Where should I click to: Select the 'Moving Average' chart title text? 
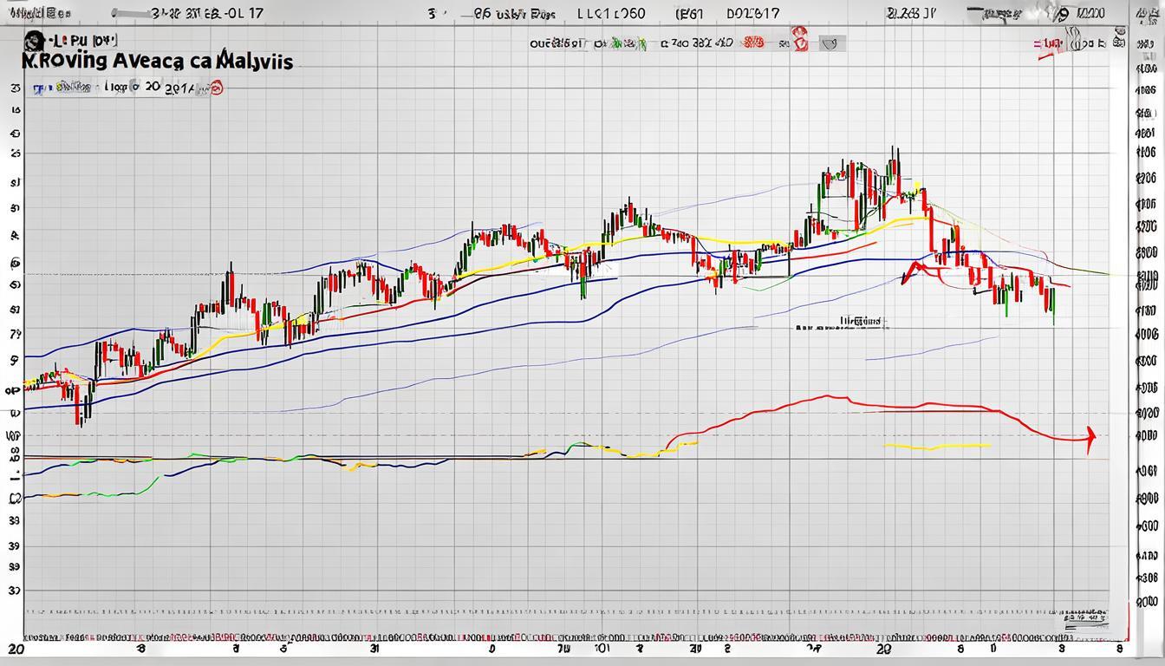point(158,62)
